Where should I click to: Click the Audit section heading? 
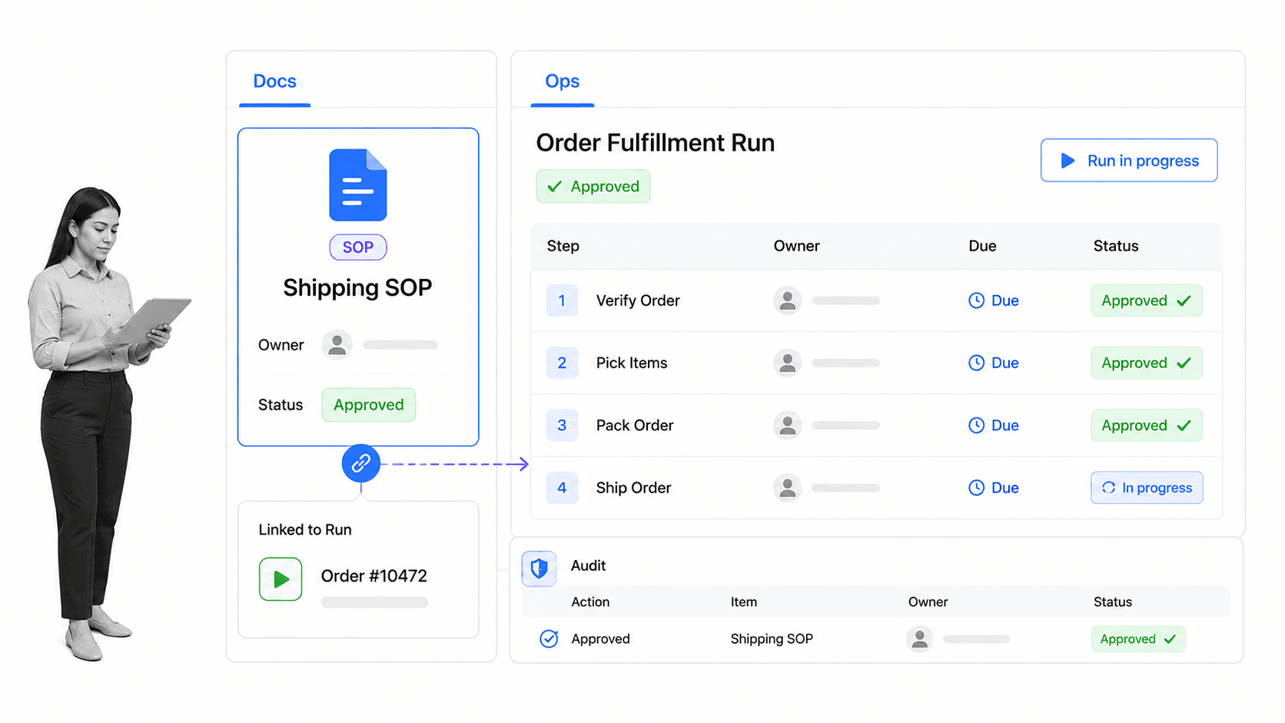click(588, 566)
